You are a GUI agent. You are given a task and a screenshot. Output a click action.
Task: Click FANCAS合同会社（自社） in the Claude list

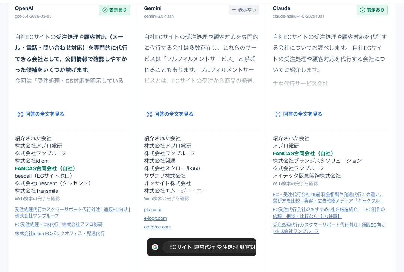pyautogui.click(x=303, y=153)
